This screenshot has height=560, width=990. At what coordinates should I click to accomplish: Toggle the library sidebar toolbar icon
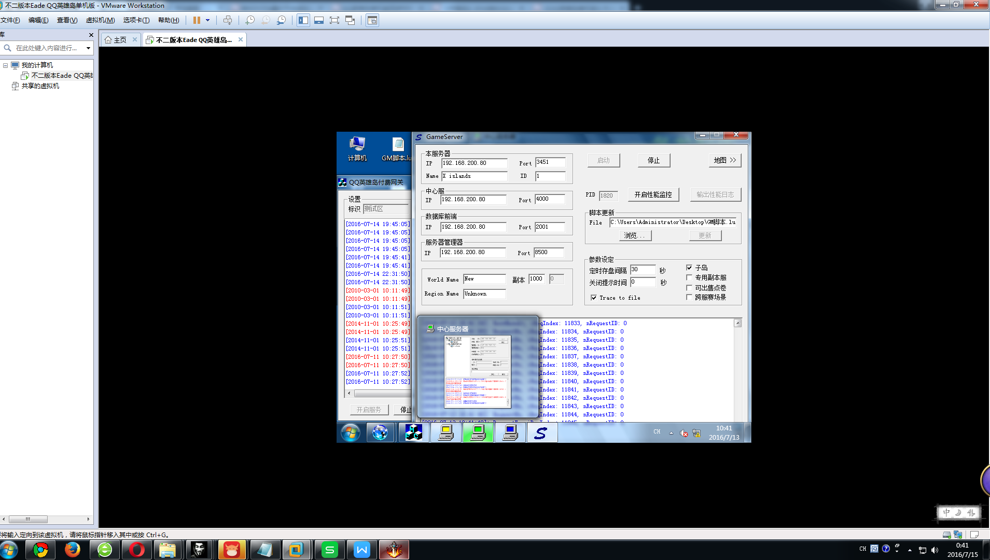(x=303, y=20)
